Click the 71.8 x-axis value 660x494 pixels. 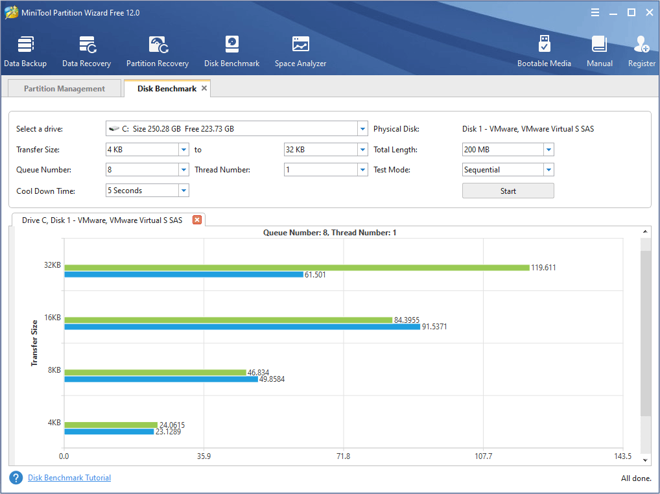tap(344, 456)
